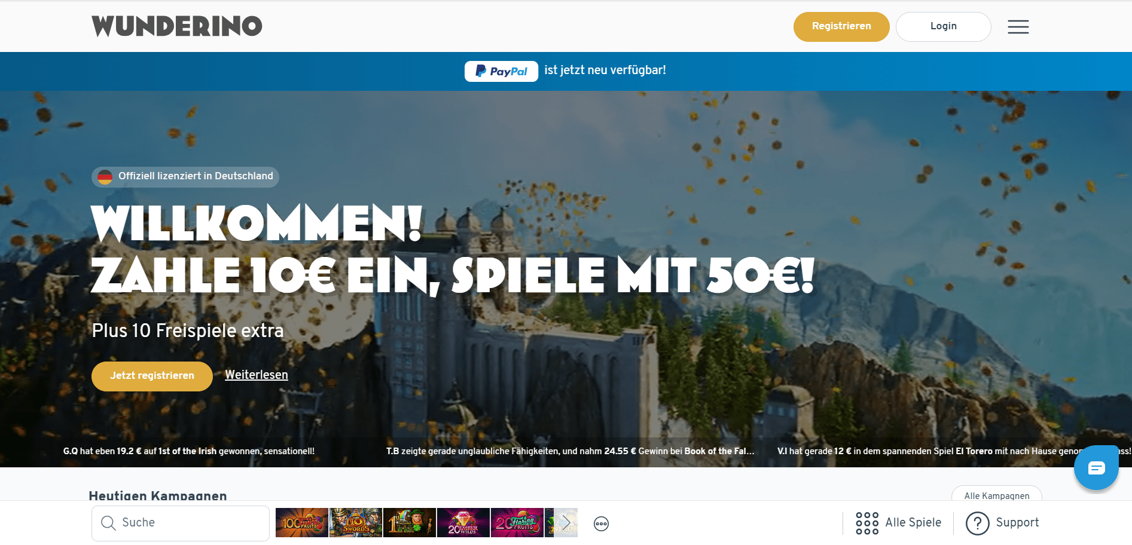Click the 'WILLKOMMEN!' headline
This screenshot has width=1132, height=545.
(x=257, y=223)
